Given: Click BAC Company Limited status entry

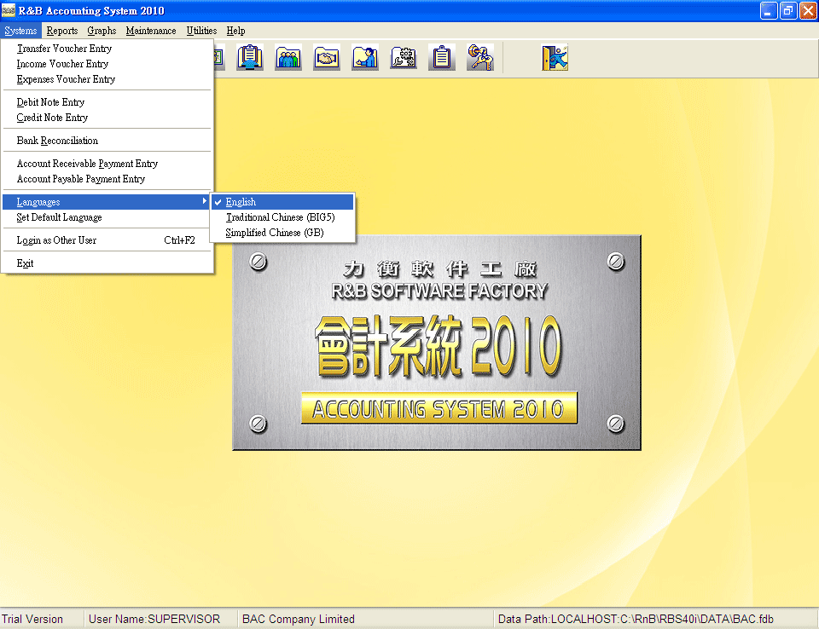Looking at the screenshot, I should click(299, 619).
